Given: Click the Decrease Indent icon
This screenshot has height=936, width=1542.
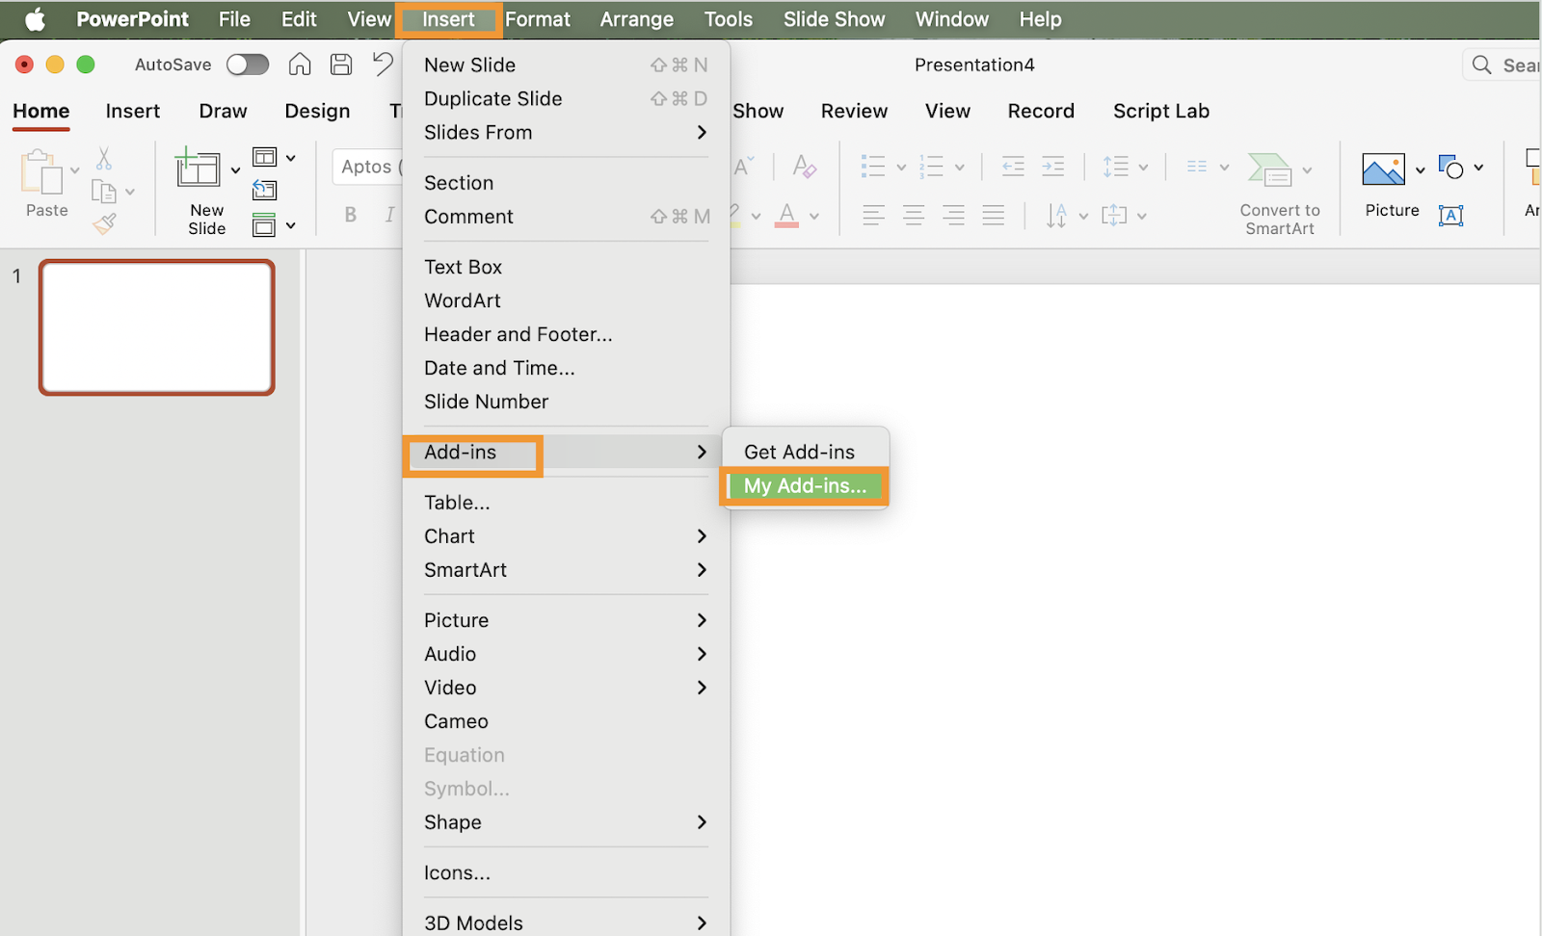Looking at the screenshot, I should point(1013,167).
